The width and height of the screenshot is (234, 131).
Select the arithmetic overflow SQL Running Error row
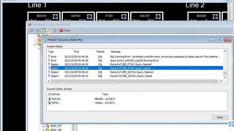pyautogui.click(x=135, y=57)
